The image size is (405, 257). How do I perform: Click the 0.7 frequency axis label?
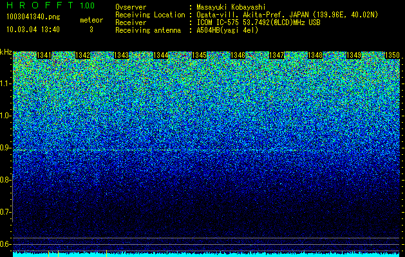(x=5, y=212)
